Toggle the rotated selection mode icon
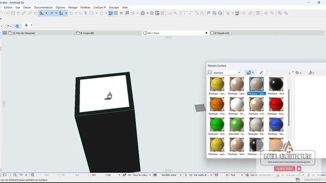 click(x=17, y=26)
